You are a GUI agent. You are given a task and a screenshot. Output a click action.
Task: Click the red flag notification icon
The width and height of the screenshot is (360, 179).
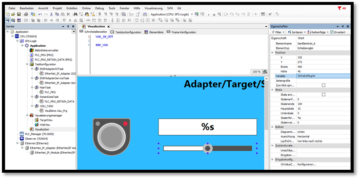[340, 8]
